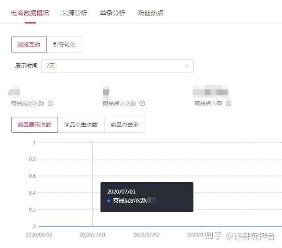Select the 商品展示次数 chart tab

(35, 125)
